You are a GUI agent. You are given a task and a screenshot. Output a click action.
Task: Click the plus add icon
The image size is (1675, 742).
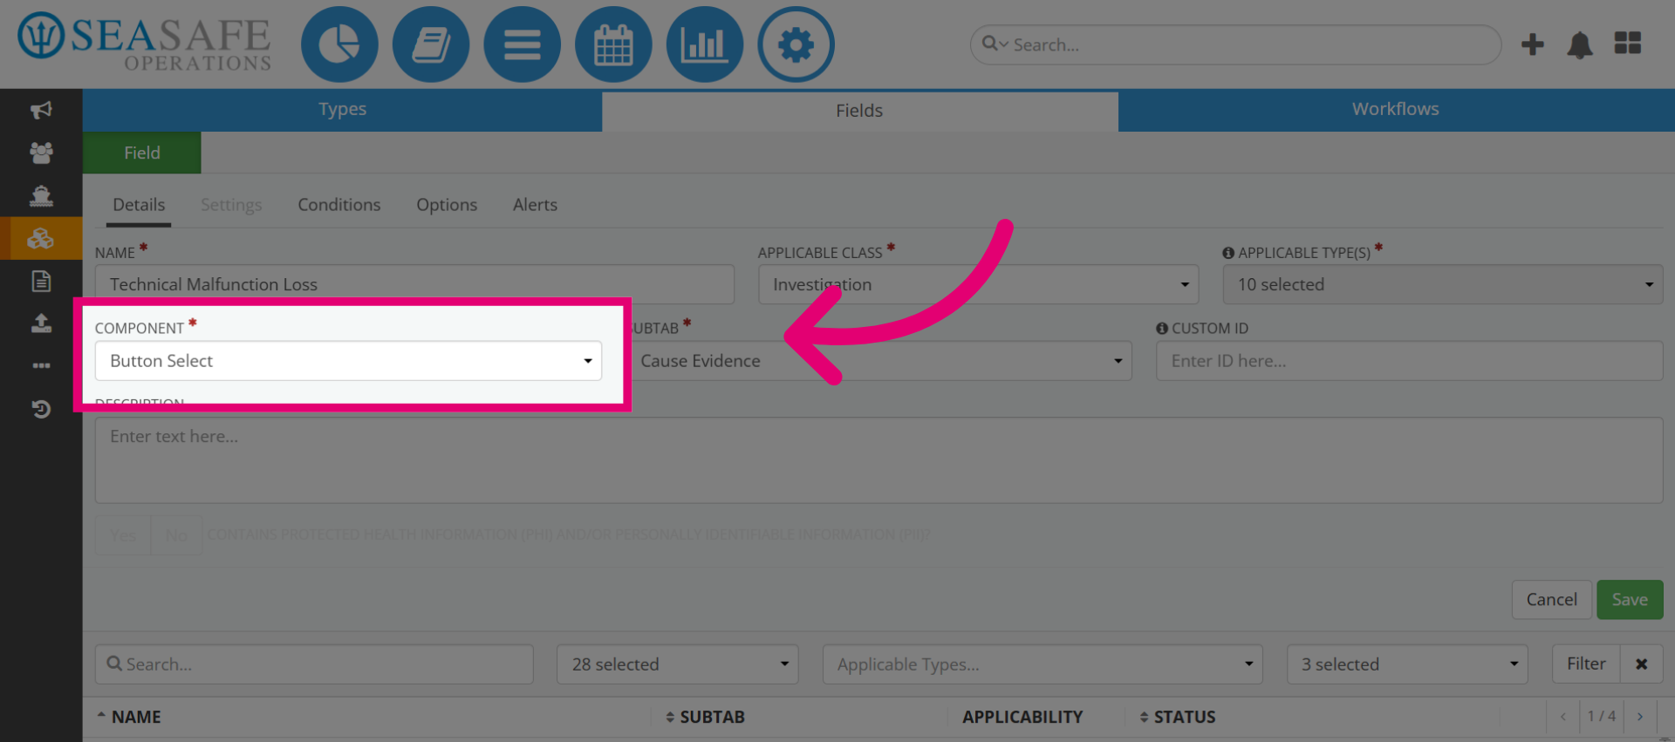[x=1533, y=44]
